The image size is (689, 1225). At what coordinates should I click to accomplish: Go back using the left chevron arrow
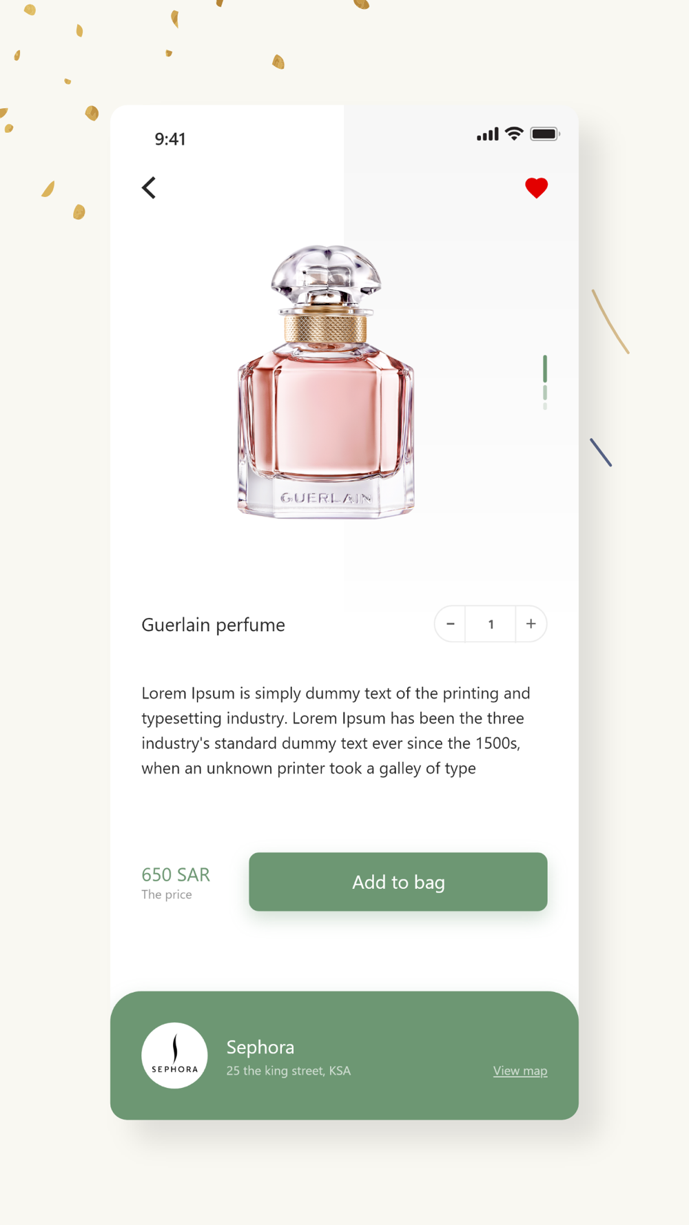coord(149,187)
